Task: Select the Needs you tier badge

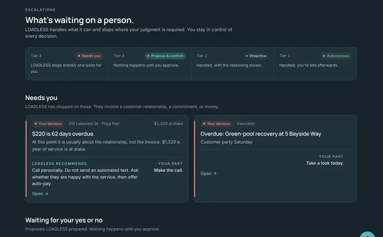Action: tap(89, 56)
